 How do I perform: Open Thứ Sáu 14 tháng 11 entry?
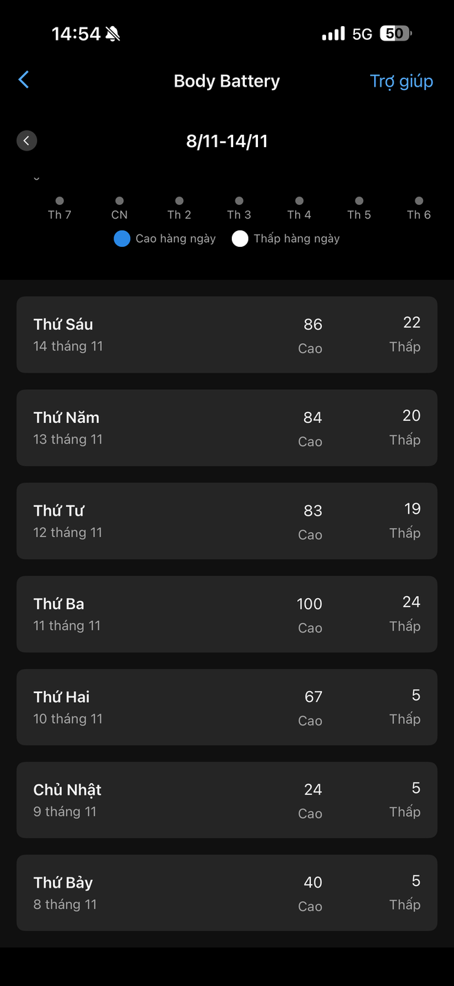[226, 335]
